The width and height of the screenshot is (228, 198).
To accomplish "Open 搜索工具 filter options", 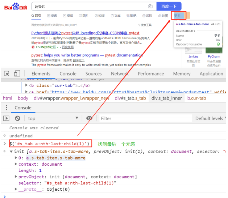I will coord(145,25).
